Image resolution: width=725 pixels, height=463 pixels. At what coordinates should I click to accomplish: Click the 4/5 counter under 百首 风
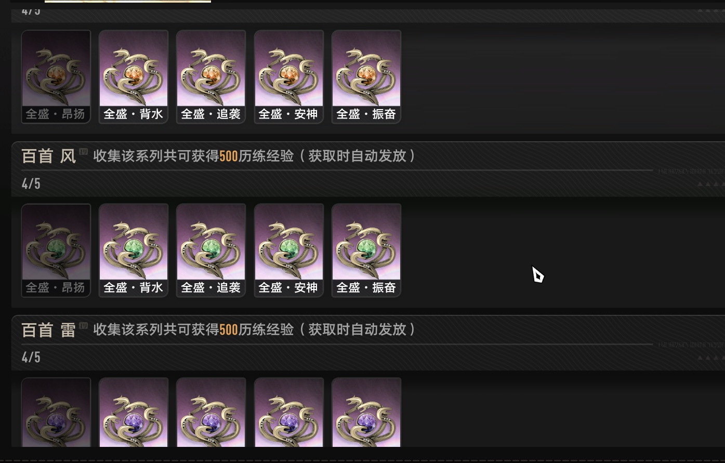pos(31,183)
